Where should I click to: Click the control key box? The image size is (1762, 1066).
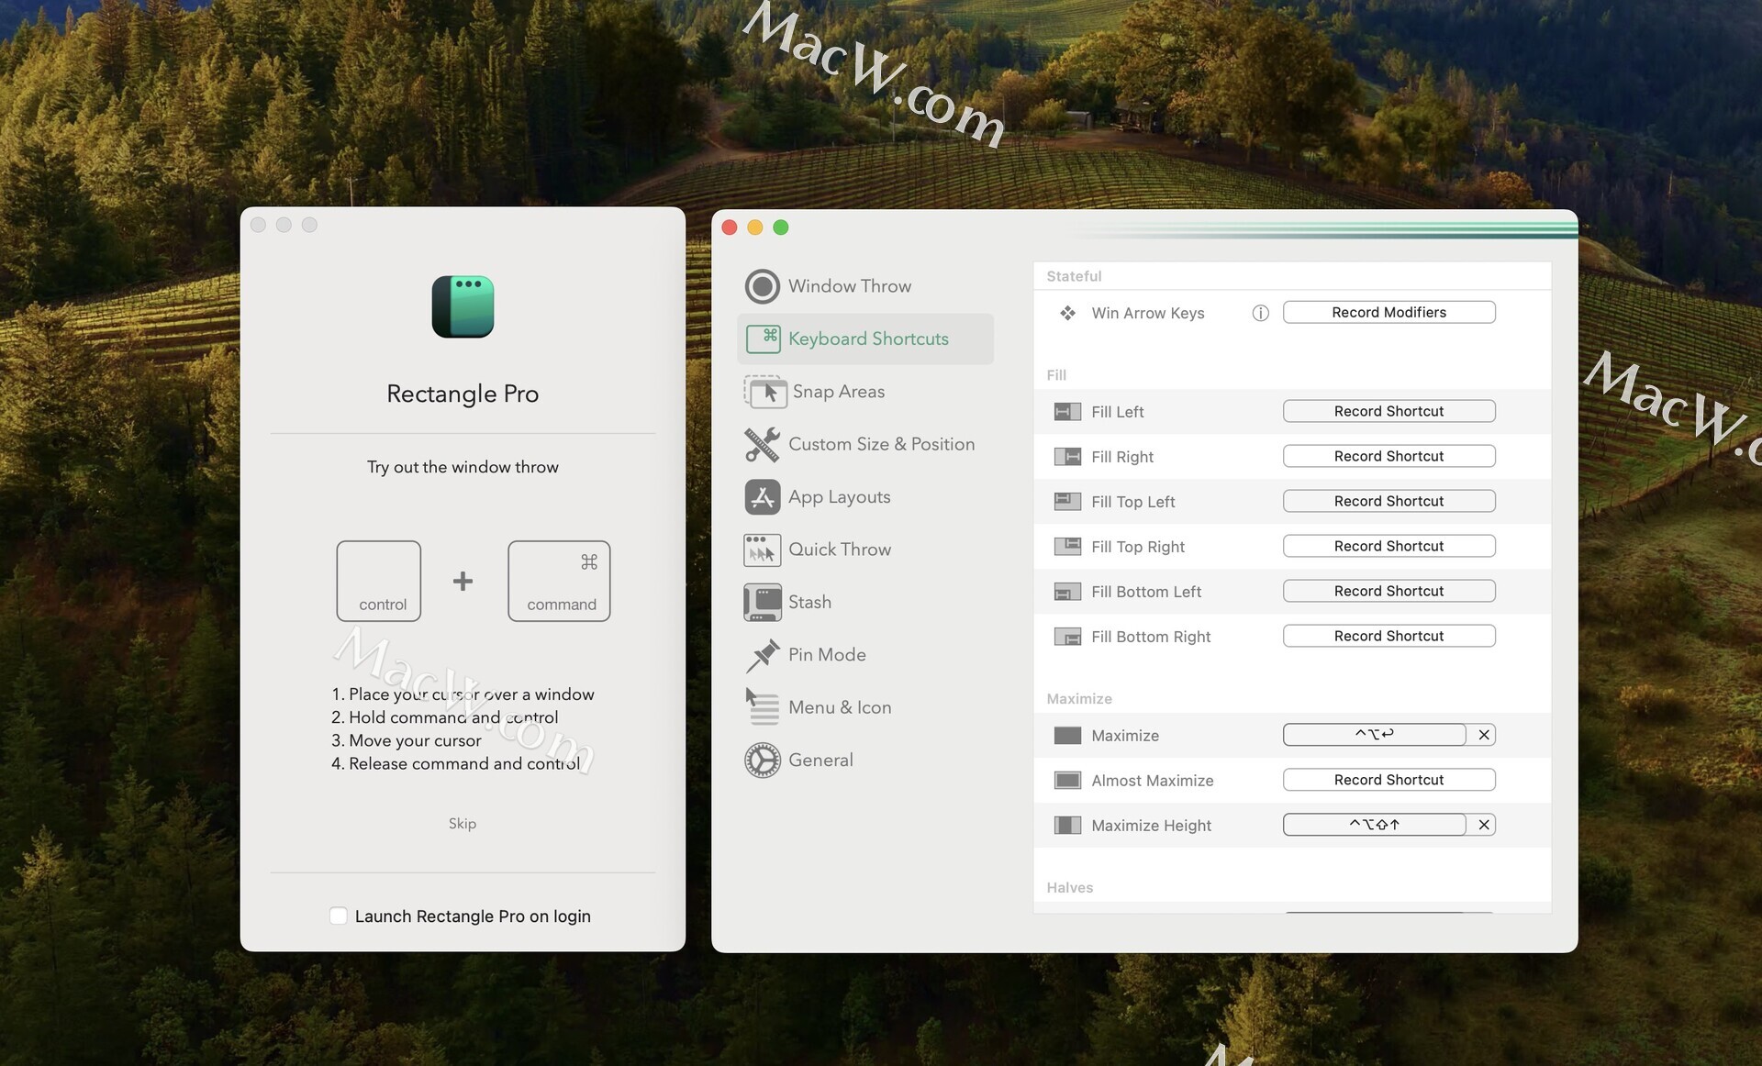(379, 581)
